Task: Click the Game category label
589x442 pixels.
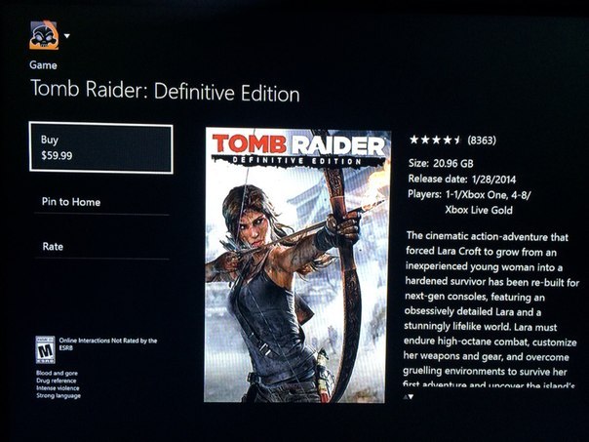Action: click(x=43, y=65)
